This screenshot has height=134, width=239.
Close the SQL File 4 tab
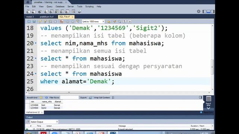click(x=72, y=17)
